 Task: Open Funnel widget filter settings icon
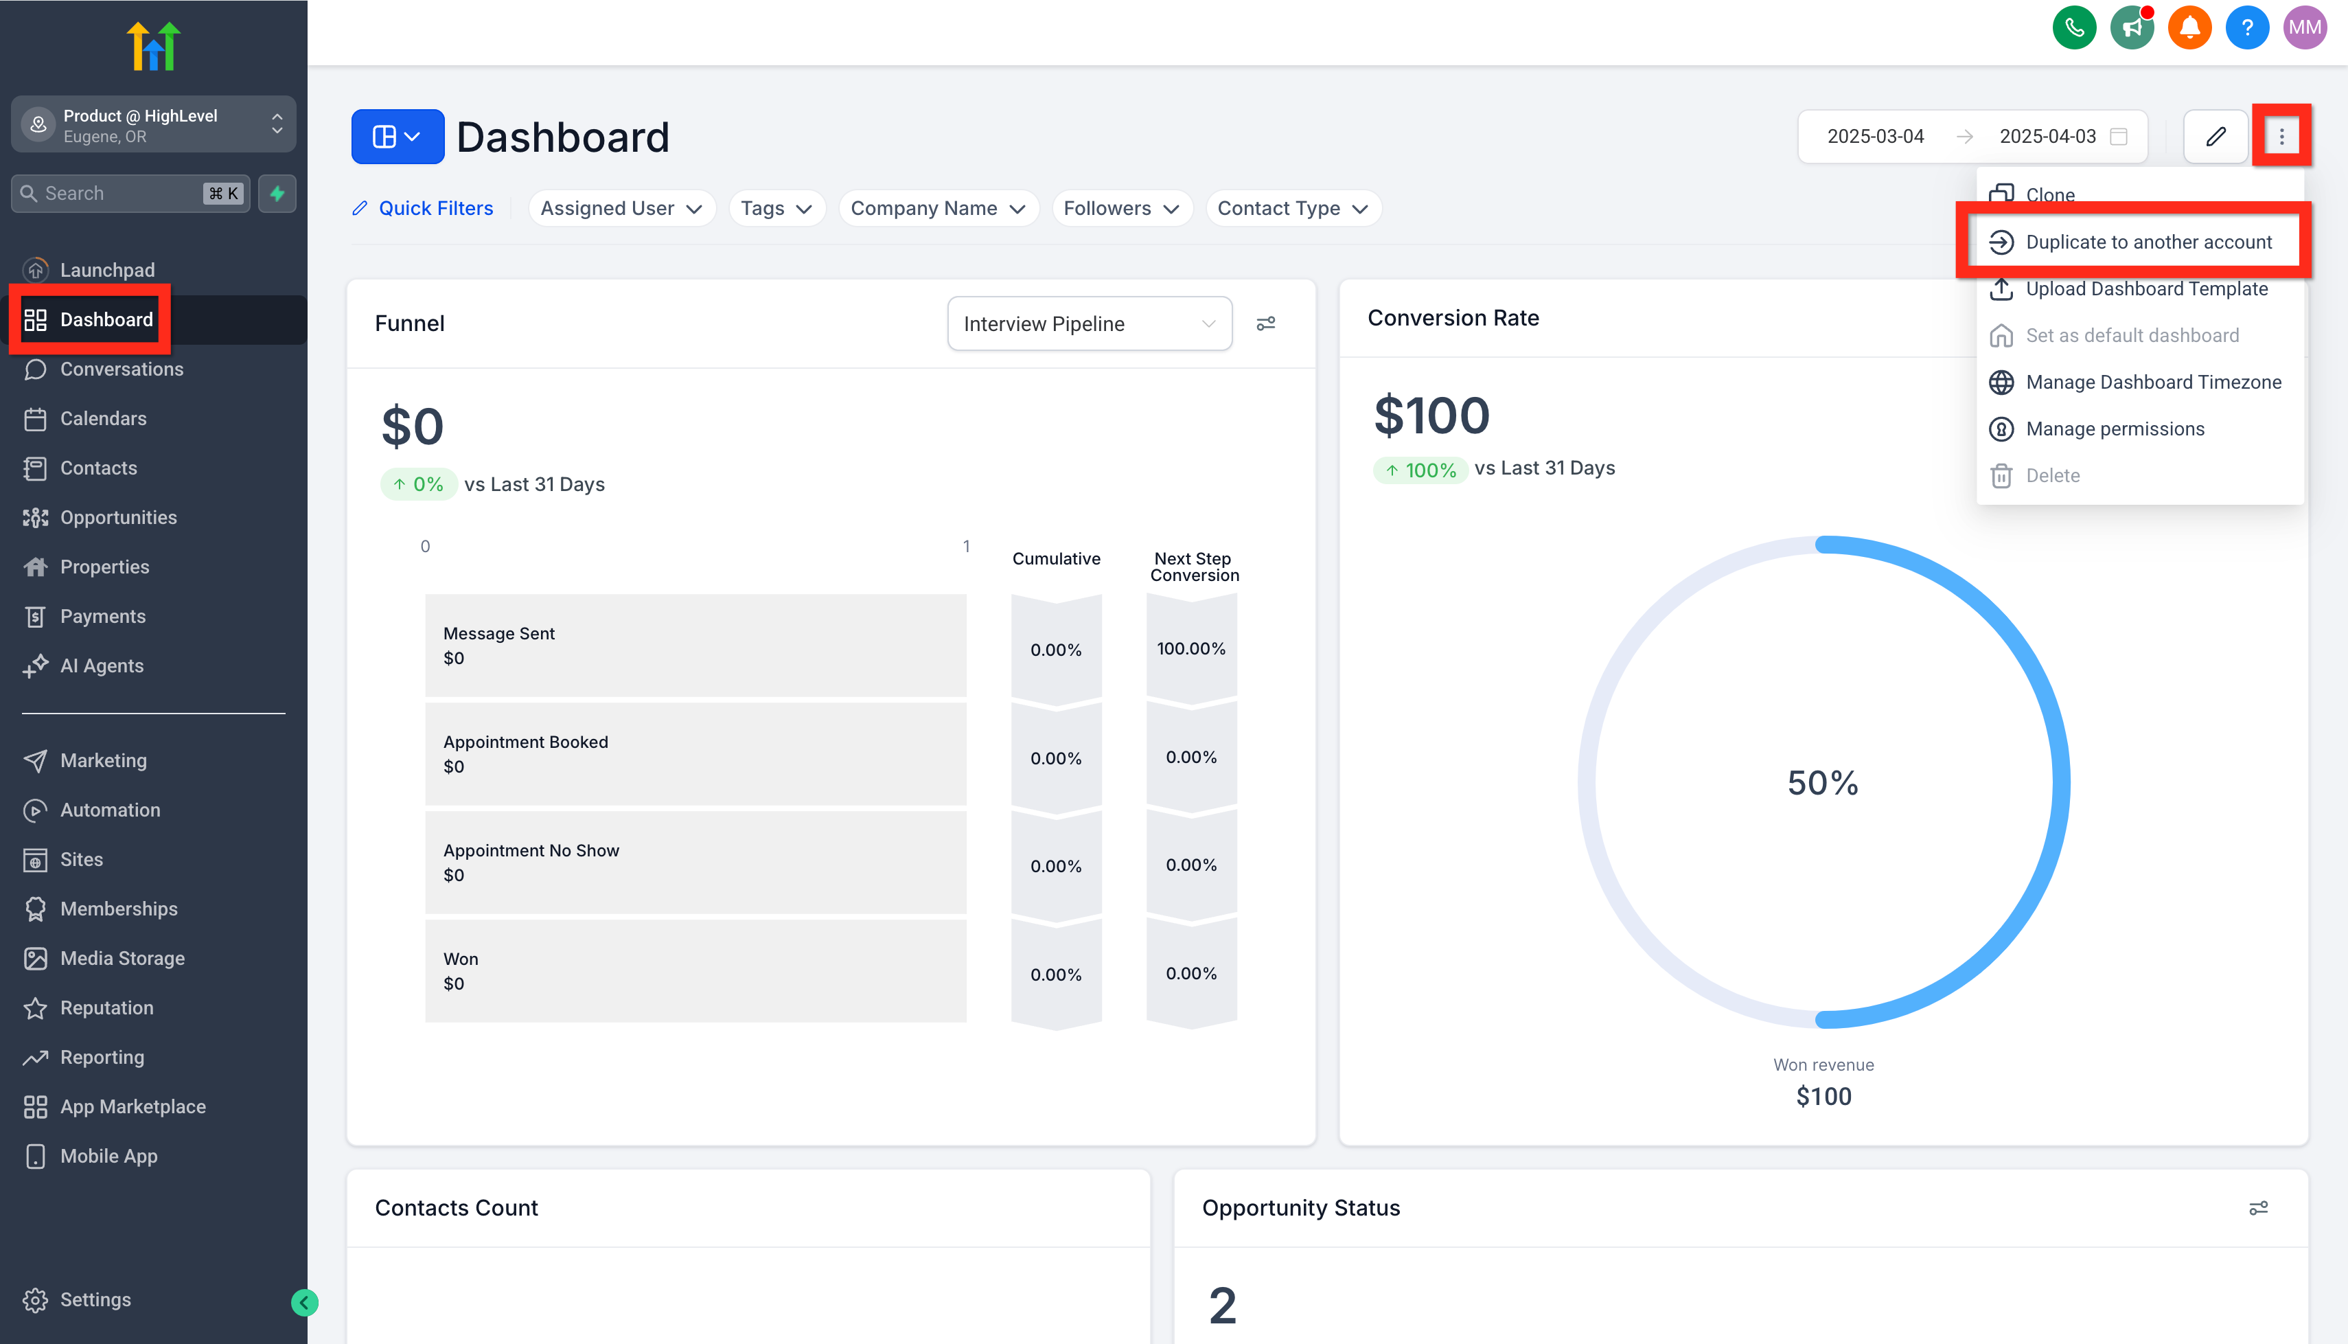click(1266, 323)
